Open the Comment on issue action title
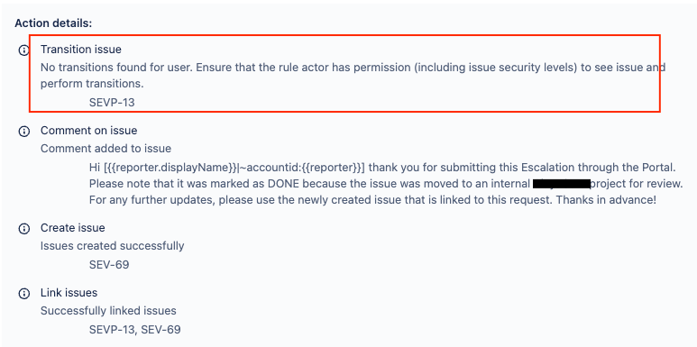The width and height of the screenshot is (697, 347). click(89, 131)
